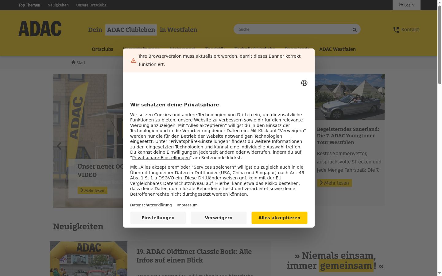Viewport: 442px width, 276px height.
Task: Open Unsere Ortsclubs in top bar
Action: (91, 5)
